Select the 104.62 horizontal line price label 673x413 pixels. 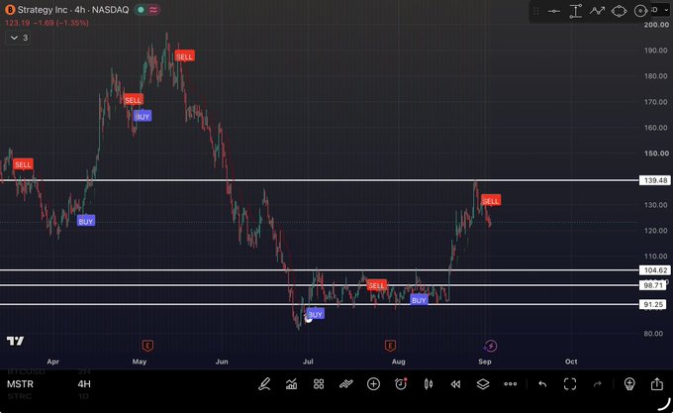point(655,270)
